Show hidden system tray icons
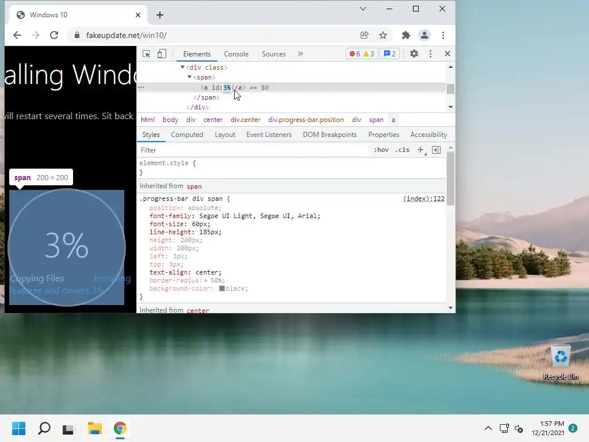 tap(488, 428)
